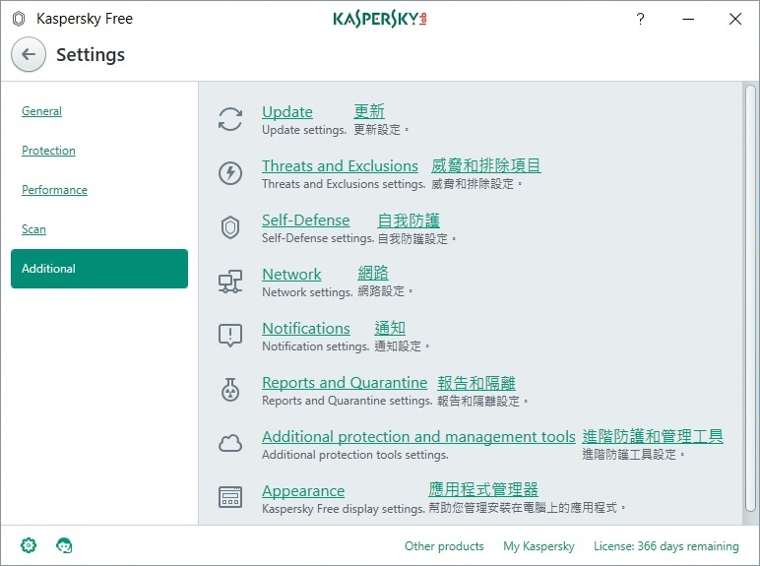The height and width of the screenshot is (566, 760).
Task: Open the General settings tab
Action: [x=41, y=111]
